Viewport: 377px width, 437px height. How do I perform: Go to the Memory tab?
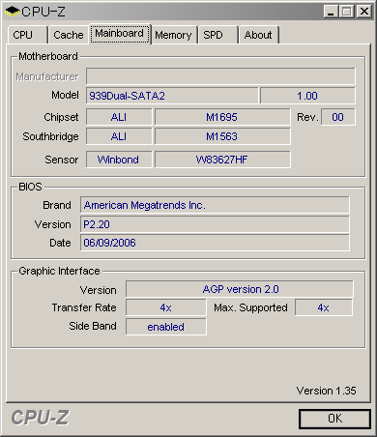click(x=174, y=35)
